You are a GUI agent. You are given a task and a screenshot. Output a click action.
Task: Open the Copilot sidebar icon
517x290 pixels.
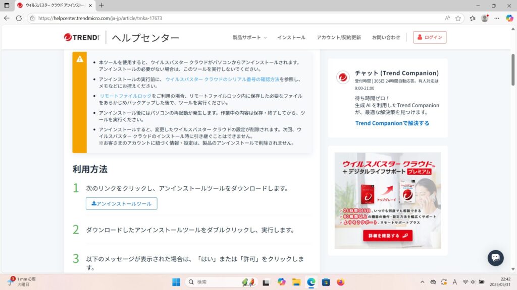click(x=509, y=18)
